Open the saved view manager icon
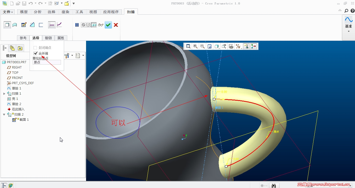The height and width of the screenshot is (188, 355). pyautogui.click(x=231, y=46)
